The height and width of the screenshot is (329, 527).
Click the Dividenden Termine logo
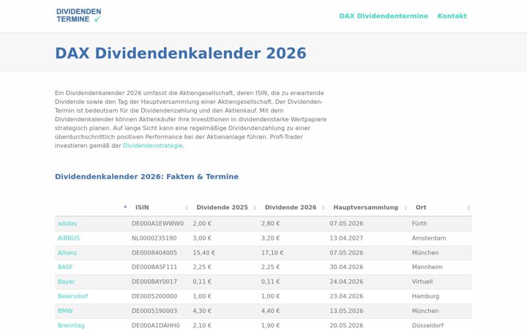click(78, 15)
